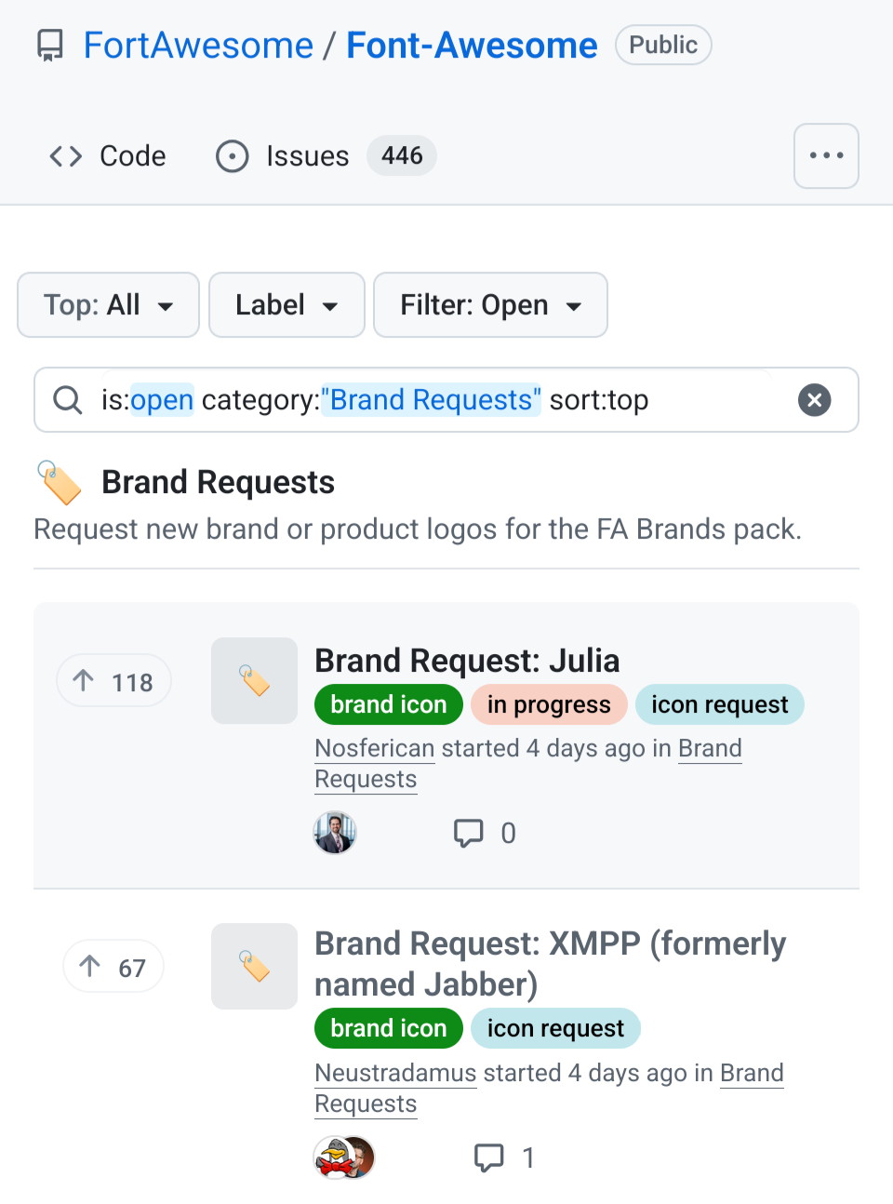Screen dimensions: 893x1204
Task: Click the XMPP discussion tag icon
Action: click(254, 966)
